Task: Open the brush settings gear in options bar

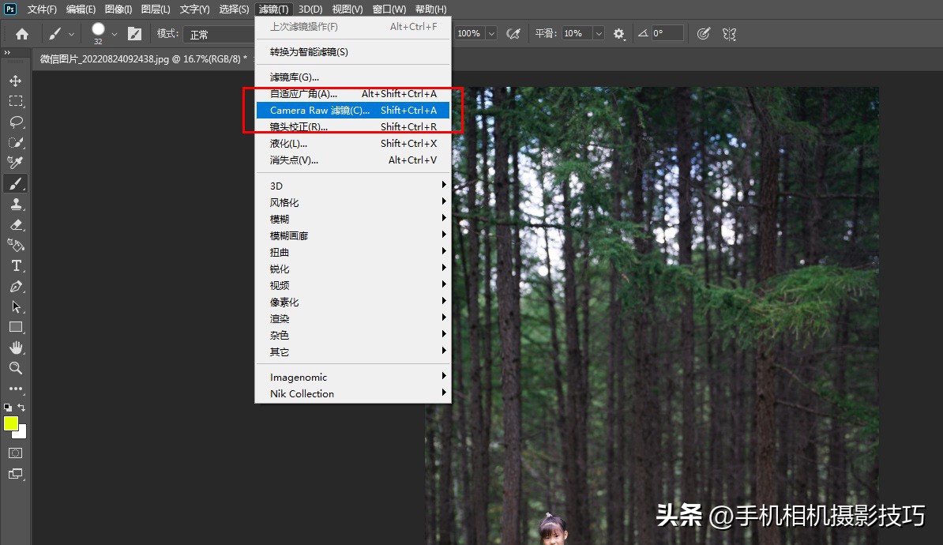Action: click(618, 33)
